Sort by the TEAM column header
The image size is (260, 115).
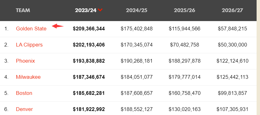pyautogui.click(x=23, y=10)
